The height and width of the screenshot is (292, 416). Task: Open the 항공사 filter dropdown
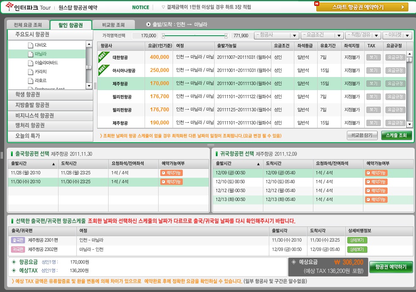pos(276,35)
